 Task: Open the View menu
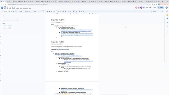coord(10,9)
